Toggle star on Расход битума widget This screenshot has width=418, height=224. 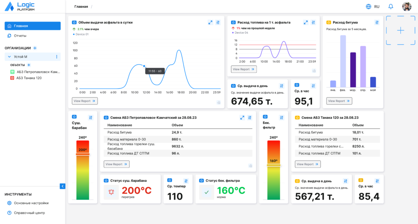point(329,22)
